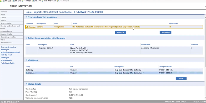Open What can I do? help item
The image size is (206, 103).
pos(6,43)
